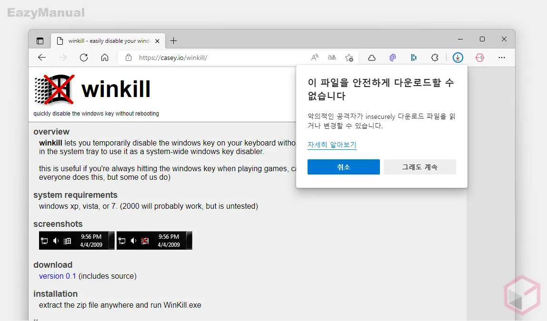The width and height of the screenshot is (547, 321).
Task: Open tab actions menu at tab strip left
Action: tap(40, 40)
